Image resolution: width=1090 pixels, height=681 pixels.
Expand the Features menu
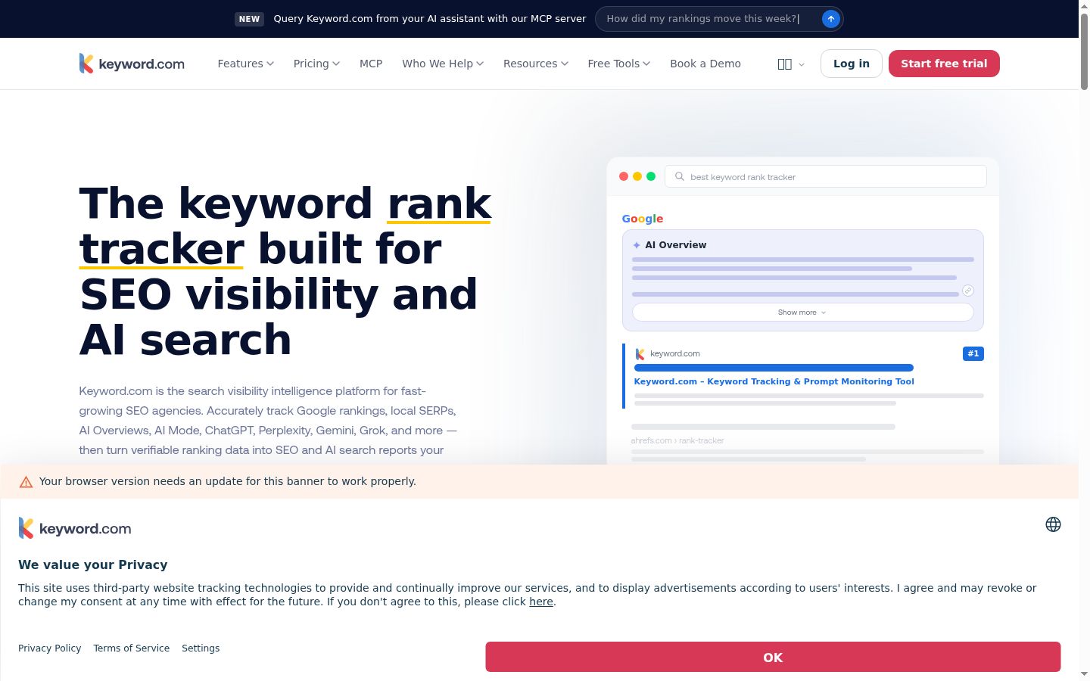[x=246, y=64]
